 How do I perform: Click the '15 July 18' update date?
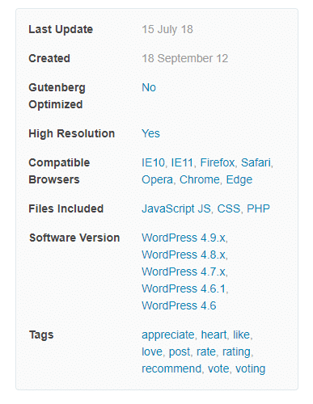pos(167,29)
